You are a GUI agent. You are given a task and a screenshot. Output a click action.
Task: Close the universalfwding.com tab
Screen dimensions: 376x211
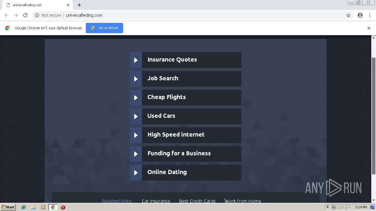point(68,5)
